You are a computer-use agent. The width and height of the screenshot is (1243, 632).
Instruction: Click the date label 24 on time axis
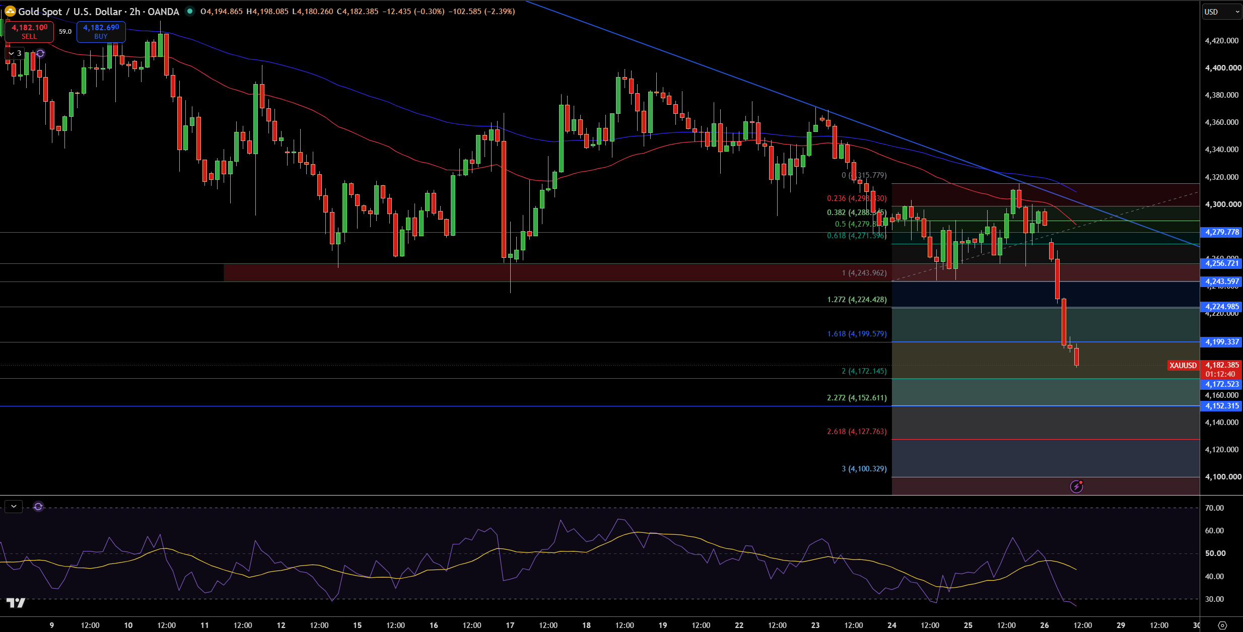pyautogui.click(x=892, y=625)
